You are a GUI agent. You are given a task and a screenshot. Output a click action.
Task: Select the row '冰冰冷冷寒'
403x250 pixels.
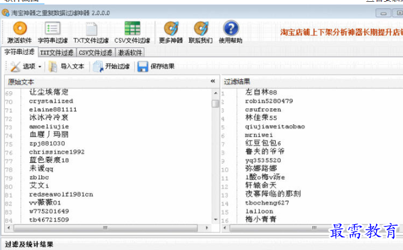[x=49, y=118]
